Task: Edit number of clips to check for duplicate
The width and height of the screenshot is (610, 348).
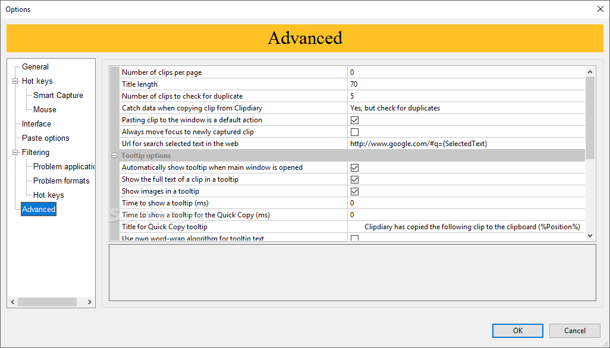Action: tap(466, 96)
